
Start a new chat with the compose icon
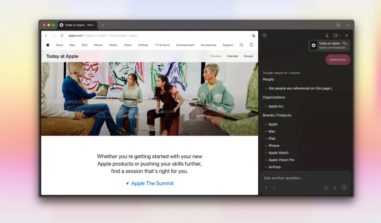pyautogui.click(x=265, y=36)
